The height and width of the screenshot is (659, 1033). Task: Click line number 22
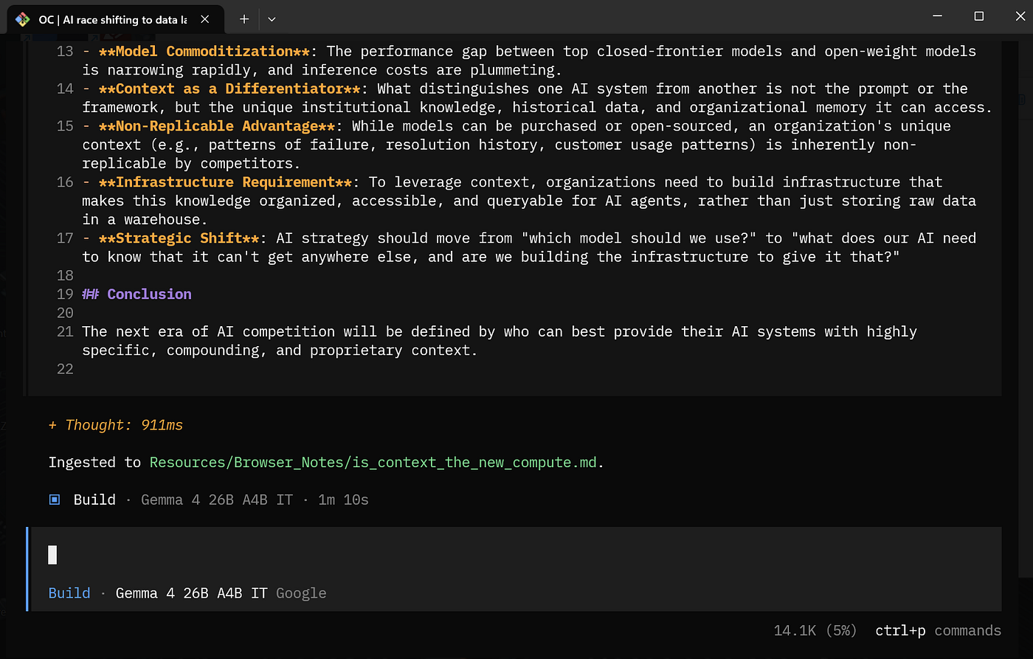(x=65, y=369)
